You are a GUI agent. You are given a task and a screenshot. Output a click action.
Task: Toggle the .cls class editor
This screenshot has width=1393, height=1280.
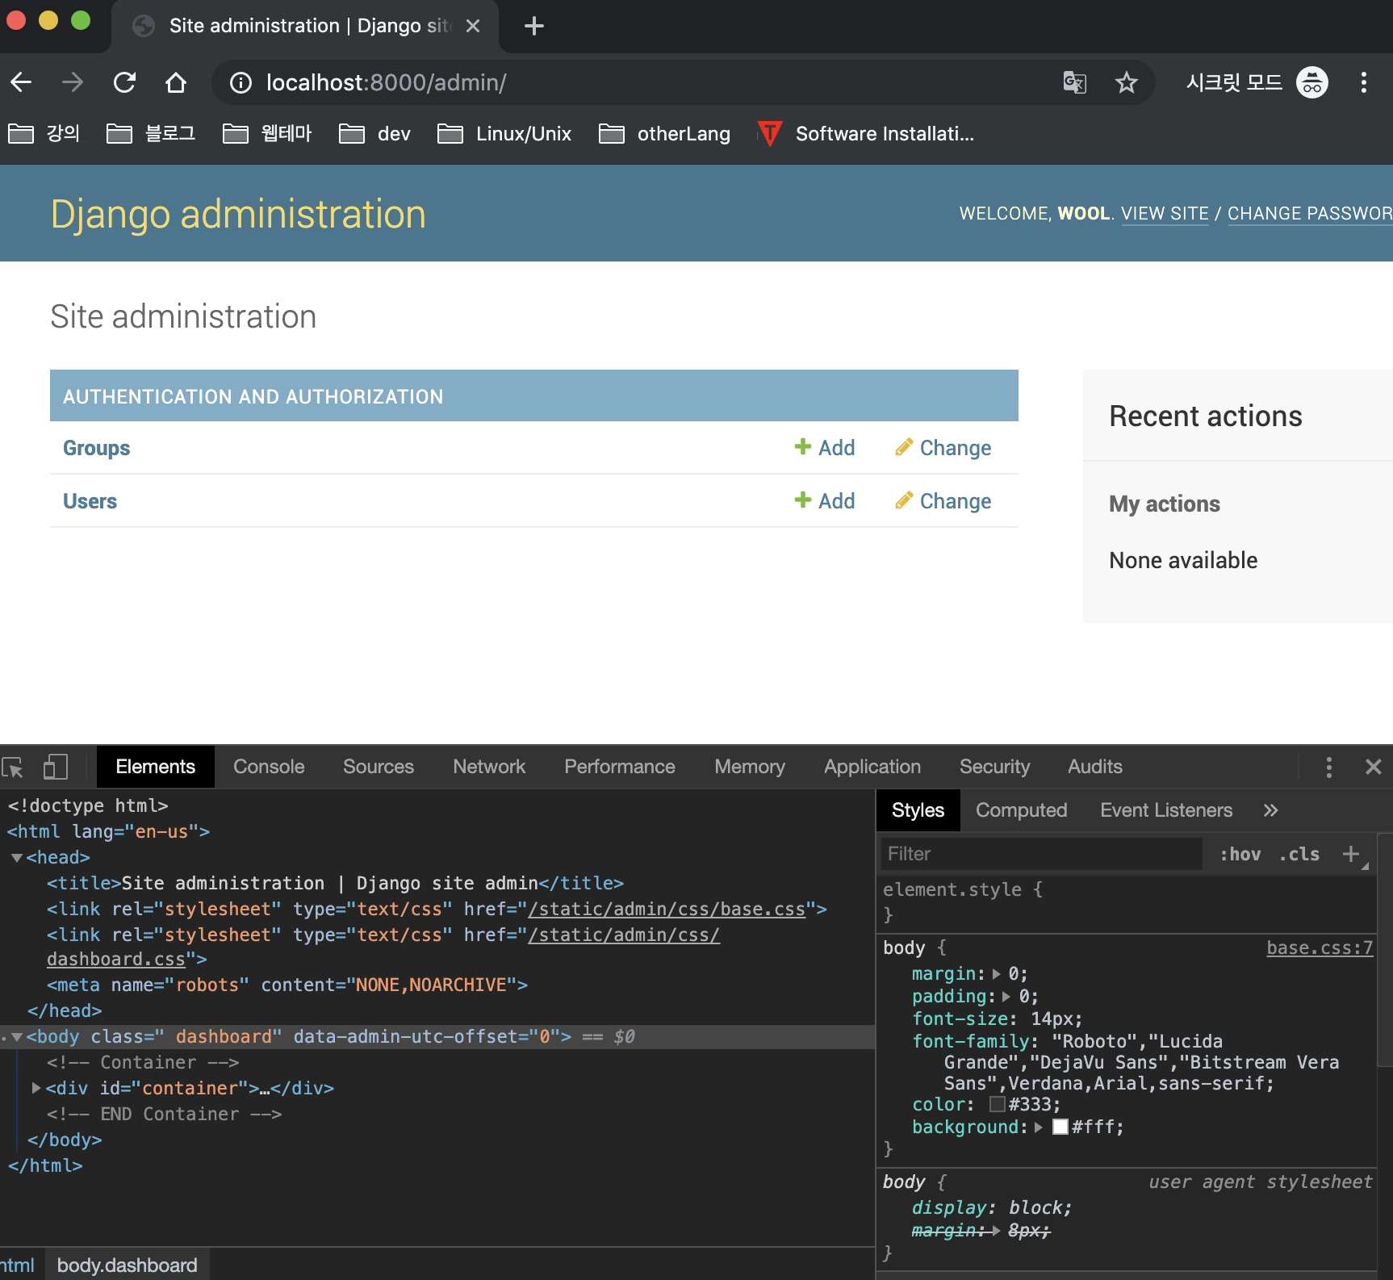[x=1299, y=854]
